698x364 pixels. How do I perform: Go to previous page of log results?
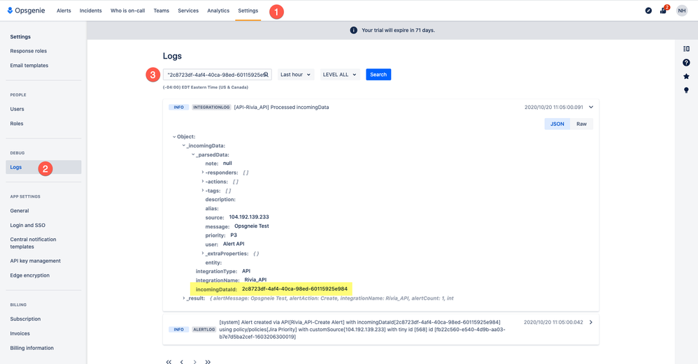[182, 362]
